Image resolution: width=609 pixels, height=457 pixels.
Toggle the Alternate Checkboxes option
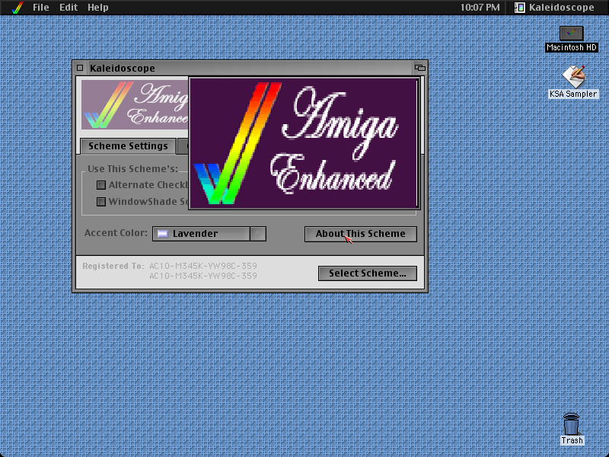(x=101, y=185)
